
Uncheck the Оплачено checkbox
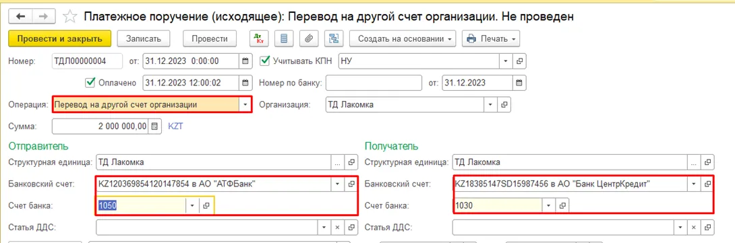pyautogui.click(x=90, y=82)
